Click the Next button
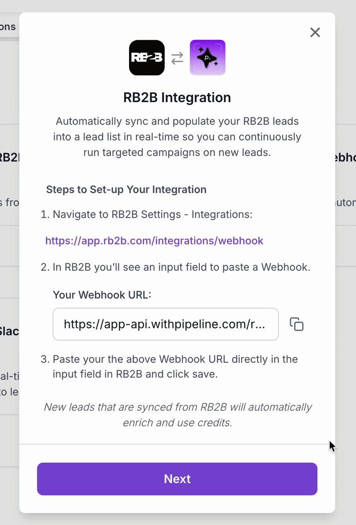Viewport: 356px width, 525px height. click(x=177, y=479)
